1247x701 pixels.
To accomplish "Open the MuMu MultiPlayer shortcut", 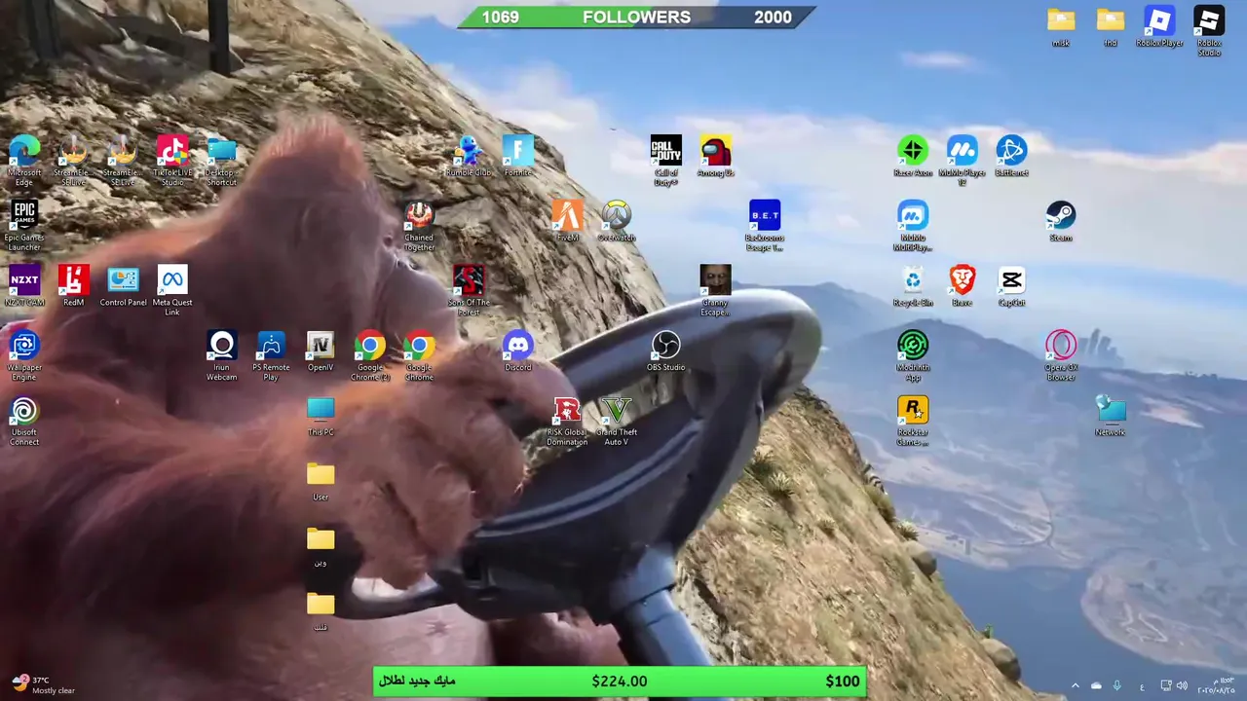I will [x=913, y=226].
